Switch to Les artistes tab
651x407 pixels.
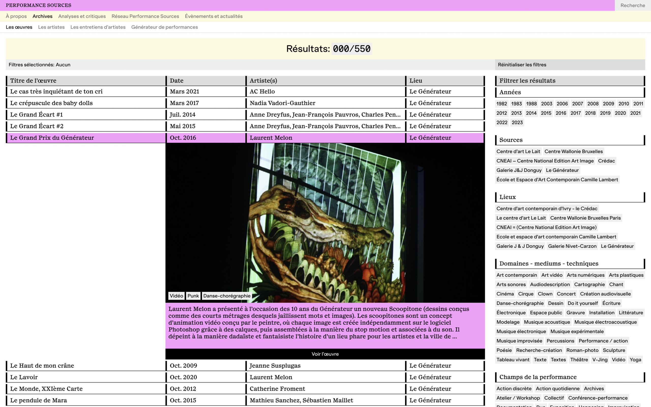51,27
